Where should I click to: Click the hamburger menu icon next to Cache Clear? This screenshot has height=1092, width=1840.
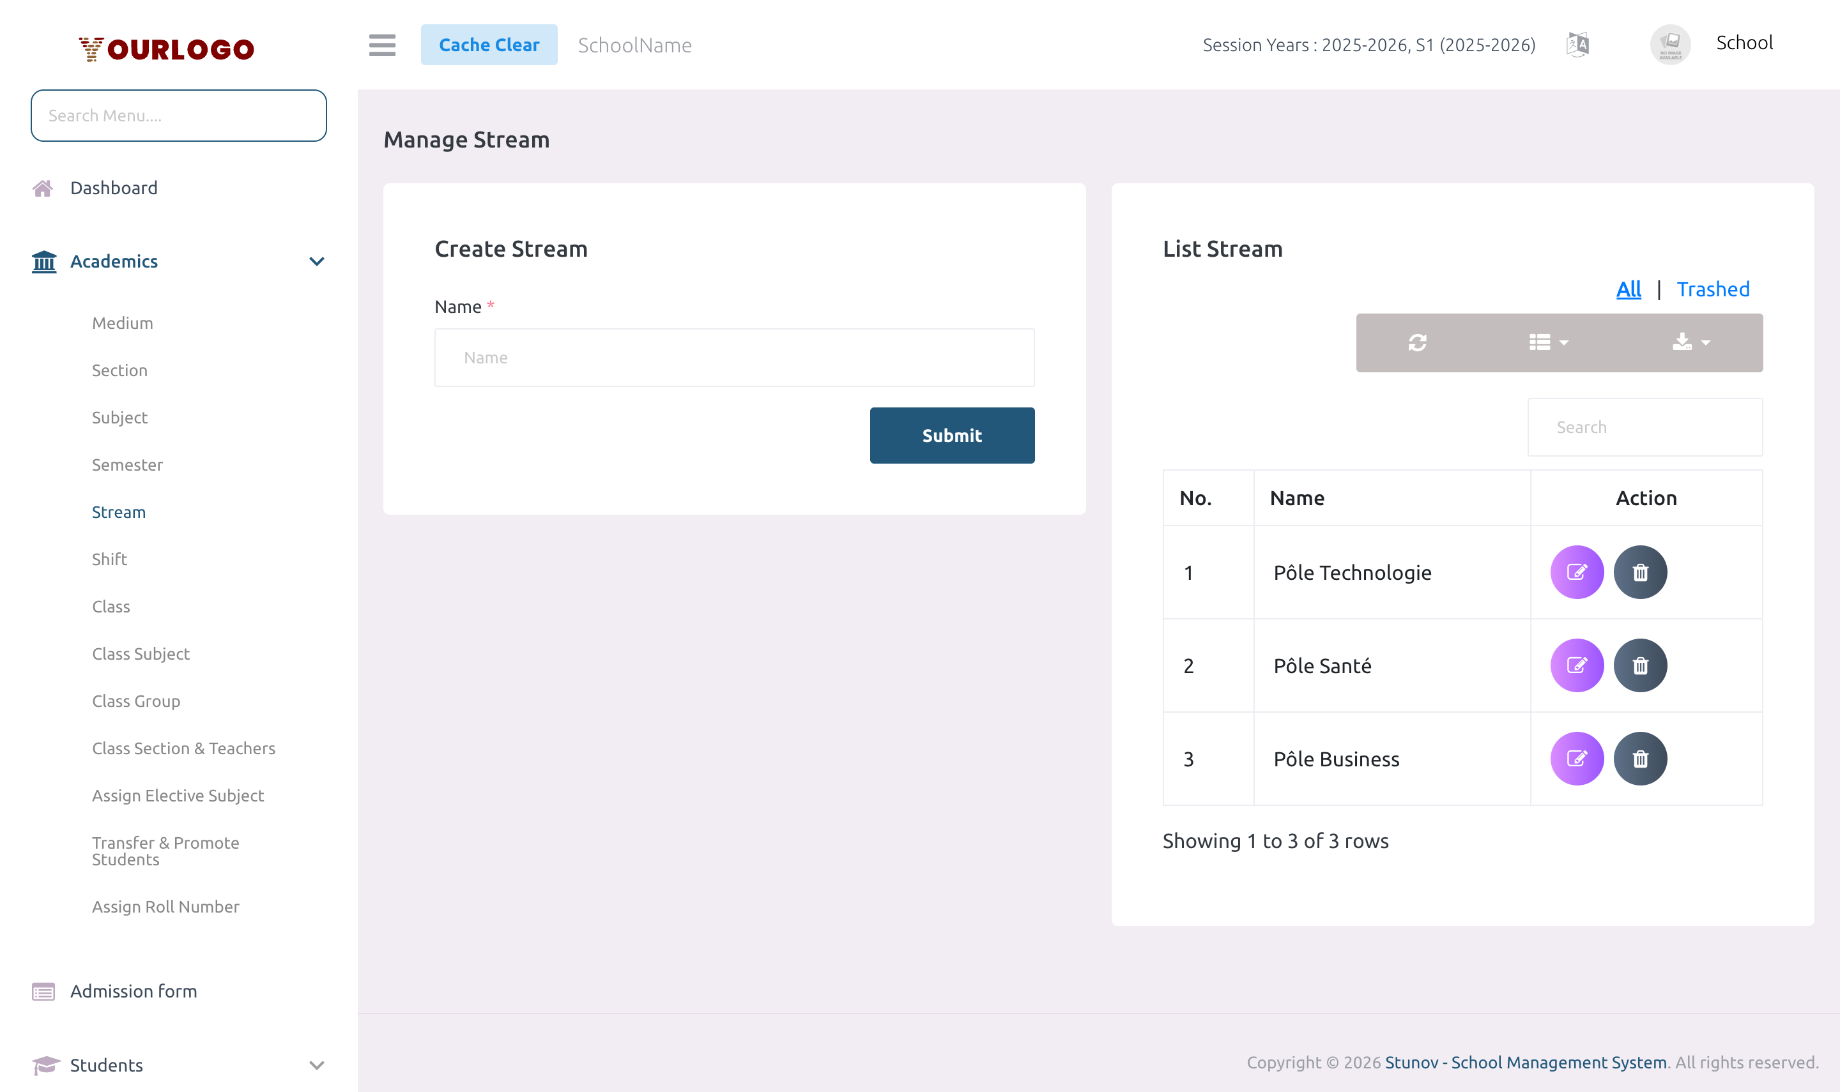coord(382,45)
